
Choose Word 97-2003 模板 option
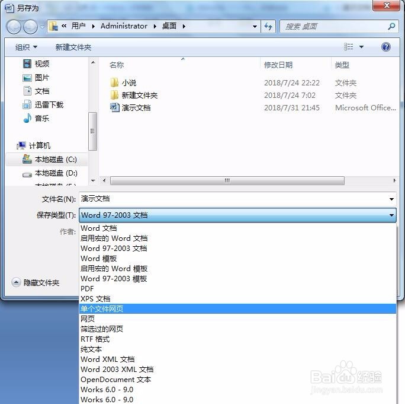coord(237,279)
